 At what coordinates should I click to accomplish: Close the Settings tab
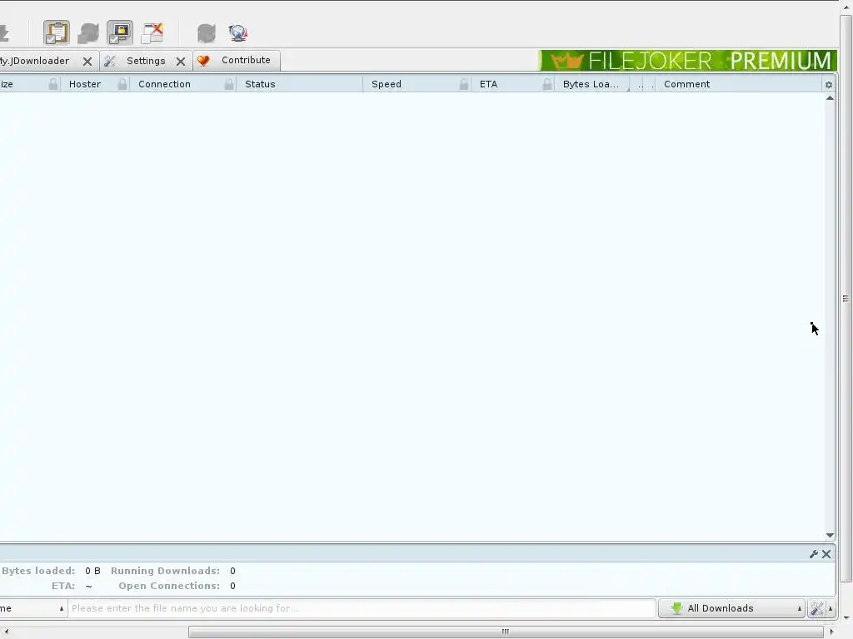[x=181, y=62]
